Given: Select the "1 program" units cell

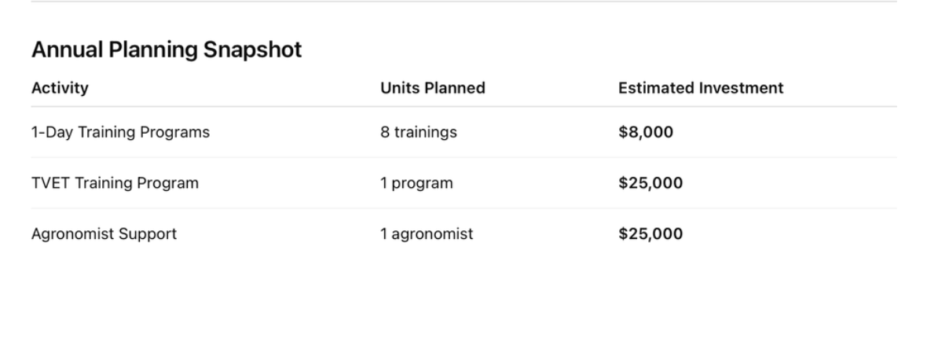Looking at the screenshot, I should click(416, 183).
